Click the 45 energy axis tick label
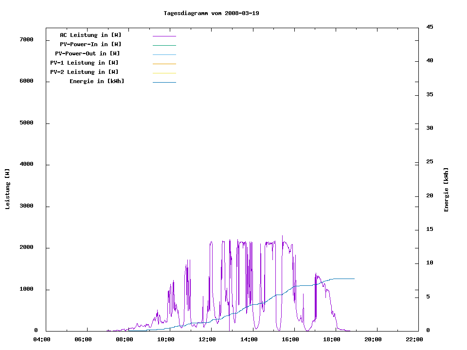This screenshot has width=467, height=350. click(x=430, y=27)
